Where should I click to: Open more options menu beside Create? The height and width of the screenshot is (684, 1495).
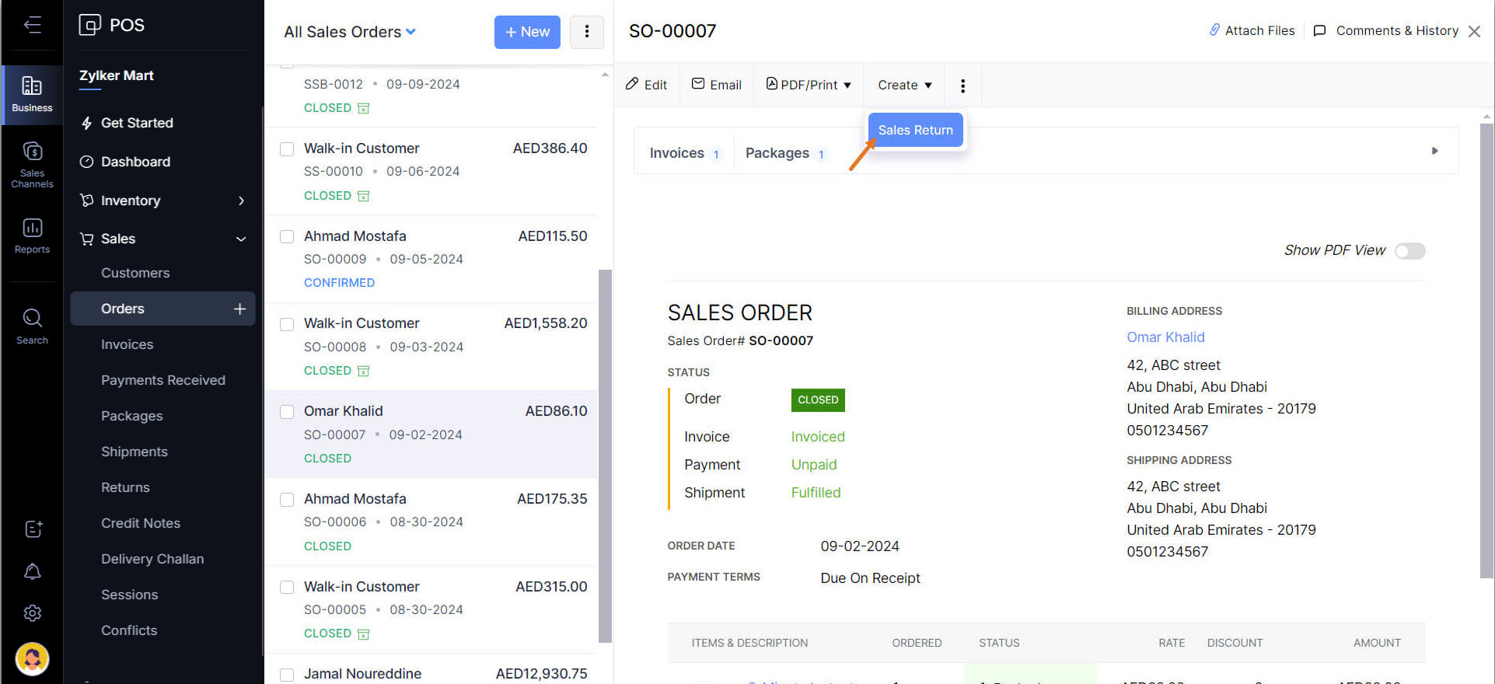962,85
